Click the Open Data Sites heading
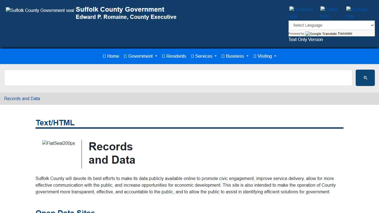The height and width of the screenshot is (213, 379). (x=65, y=211)
